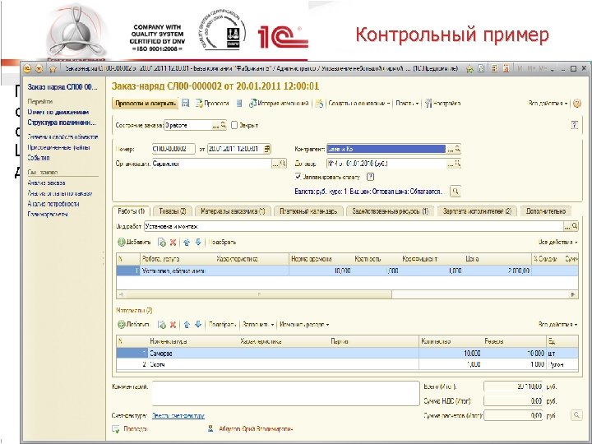Open Присоединенные файлы in the sidebar
The height and width of the screenshot is (444, 592).
click(x=59, y=148)
